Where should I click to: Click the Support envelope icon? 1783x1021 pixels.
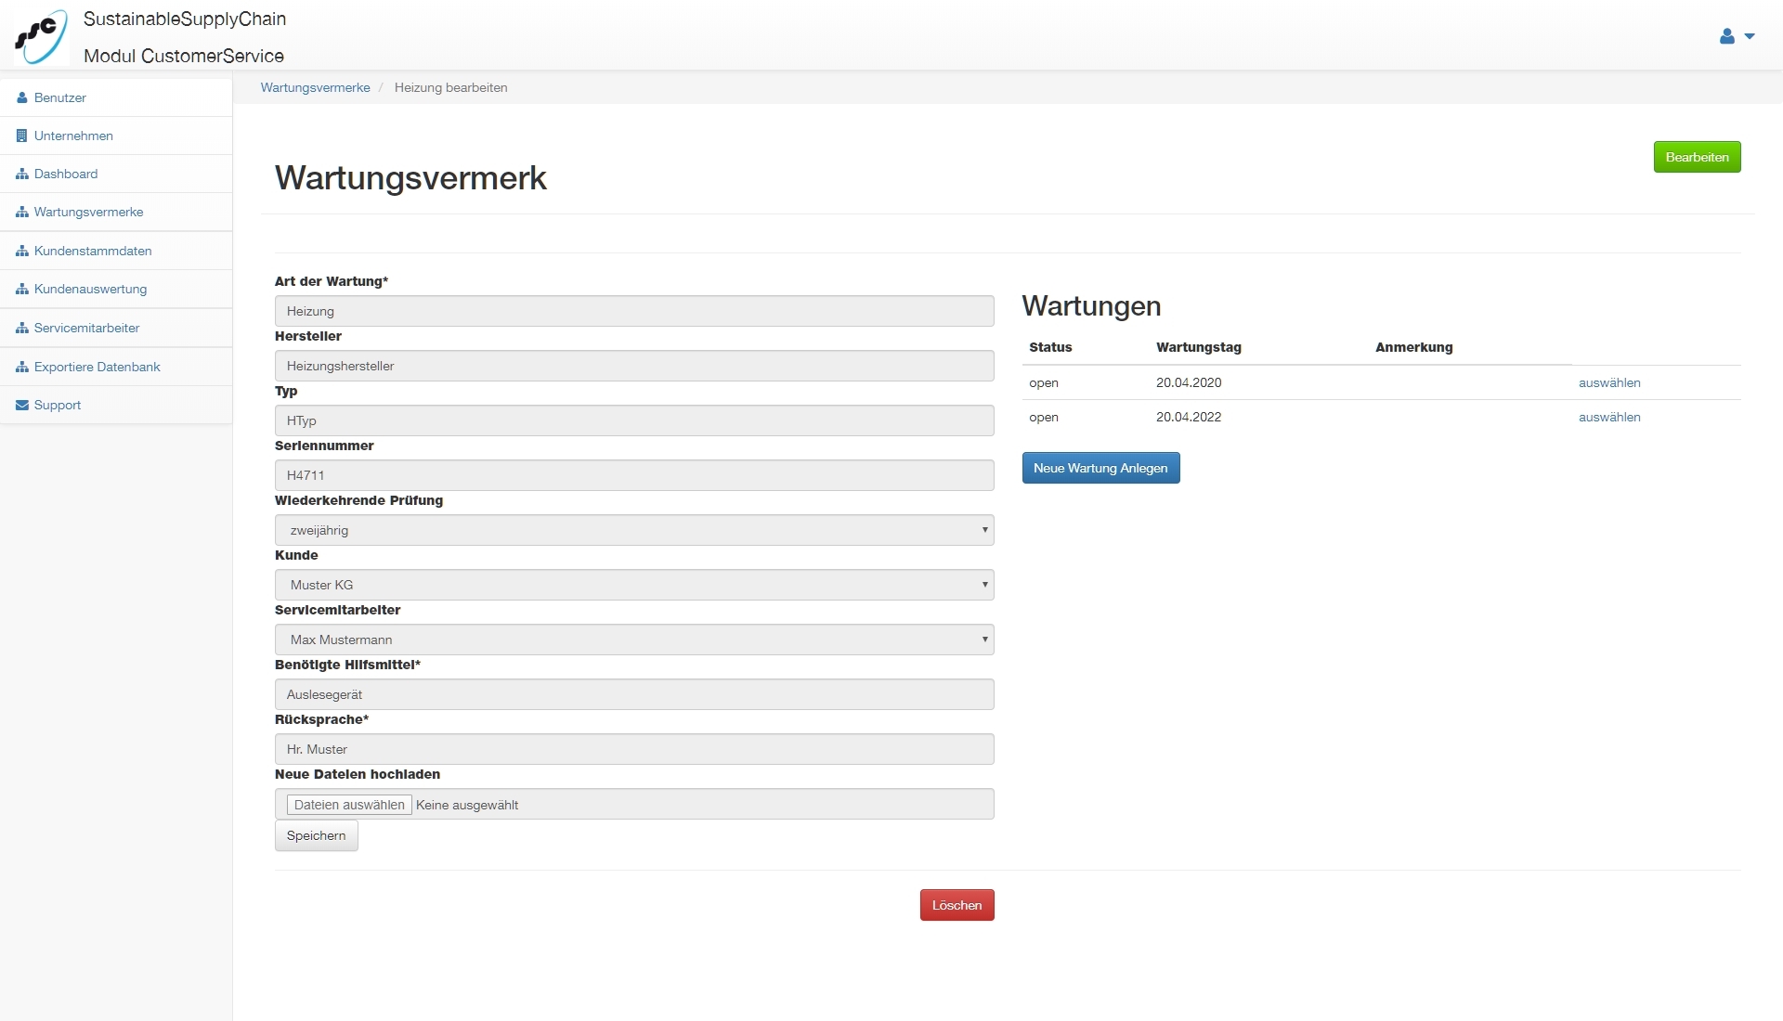22,405
